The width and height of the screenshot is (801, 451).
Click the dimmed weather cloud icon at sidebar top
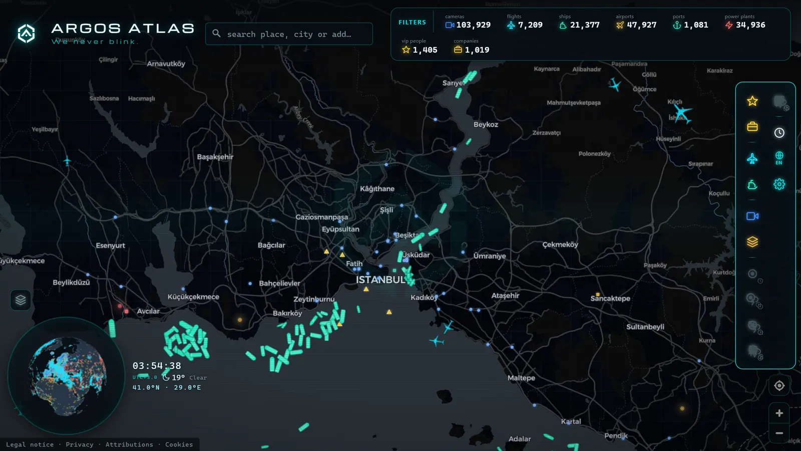tap(780, 102)
